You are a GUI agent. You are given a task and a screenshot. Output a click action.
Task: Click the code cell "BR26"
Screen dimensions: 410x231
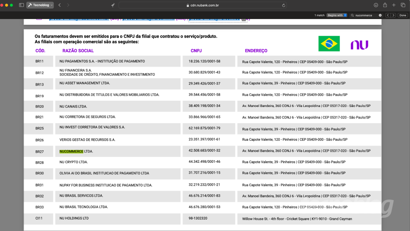click(x=39, y=140)
